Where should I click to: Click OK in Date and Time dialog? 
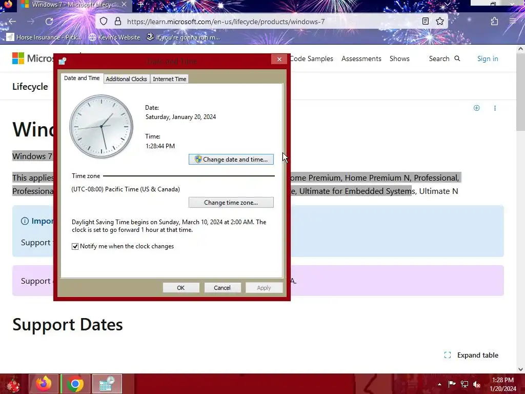pos(181,288)
